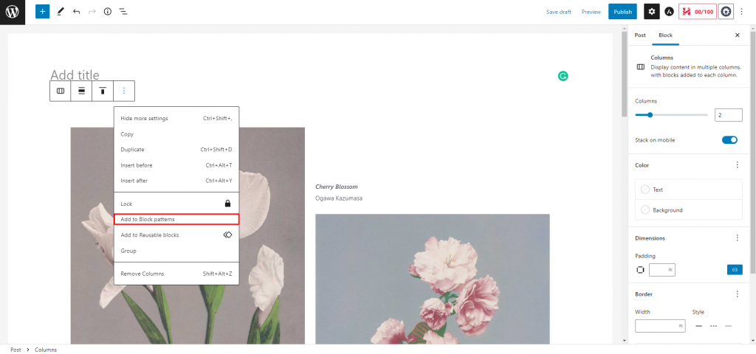Click the Border Width input field
The height and width of the screenshot is (354, 756).
660,326
